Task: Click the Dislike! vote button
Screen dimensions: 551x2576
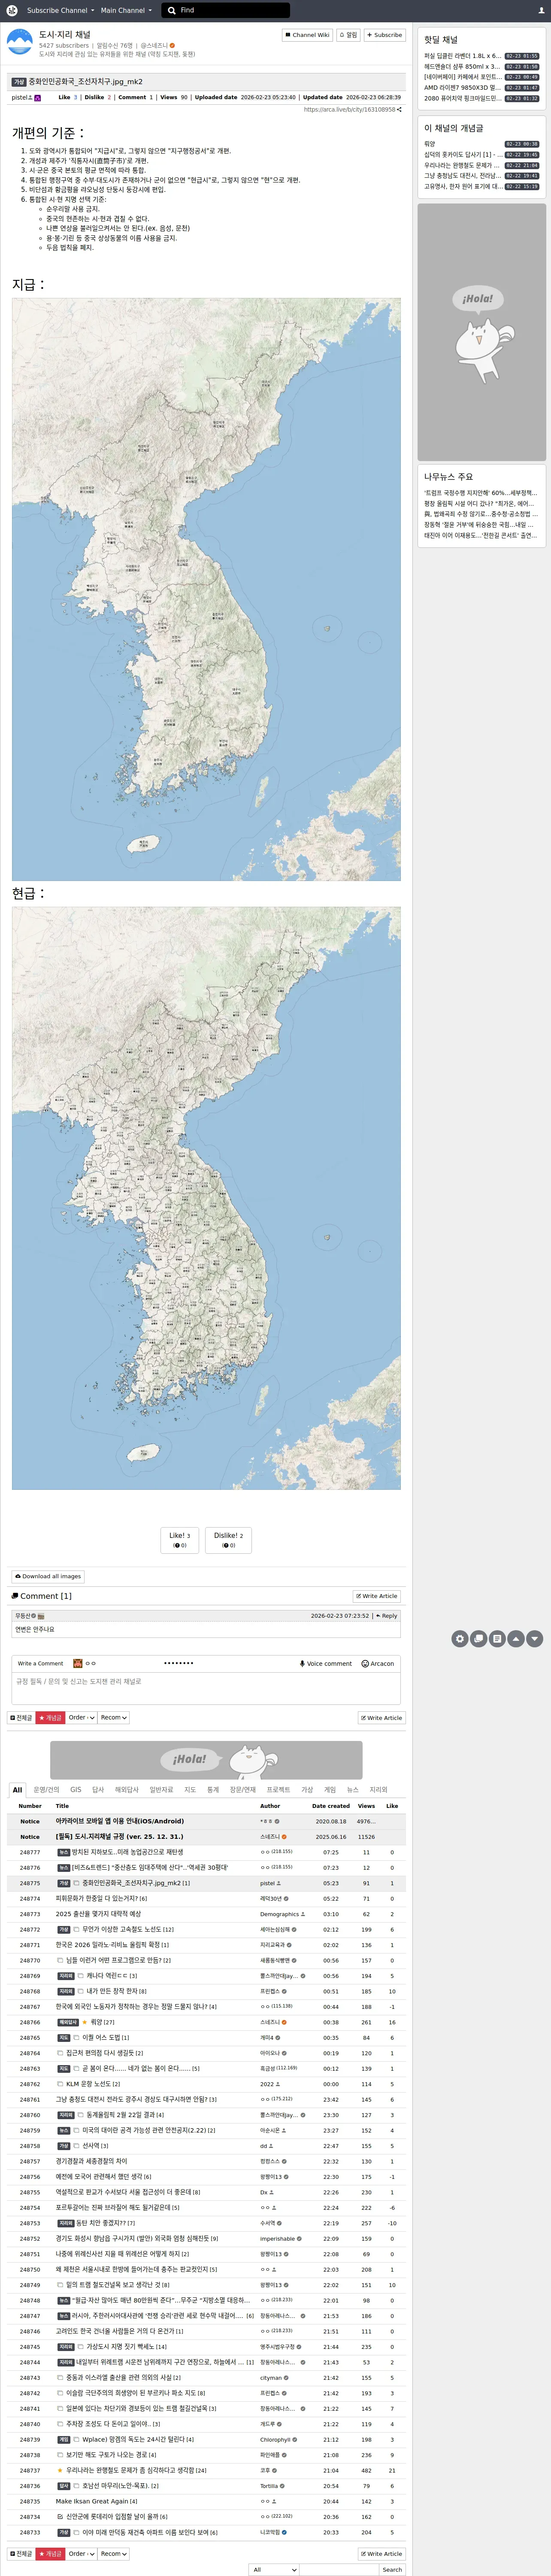Action: pyautogui.click(x=228, y=1540)
